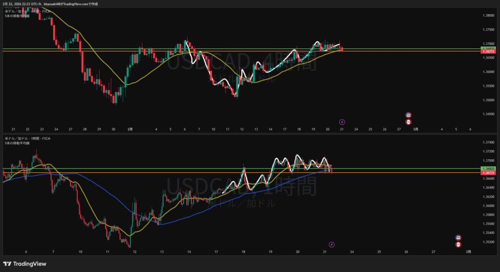Open the Canada flag event in the 1-hour chart

point(458,244)
